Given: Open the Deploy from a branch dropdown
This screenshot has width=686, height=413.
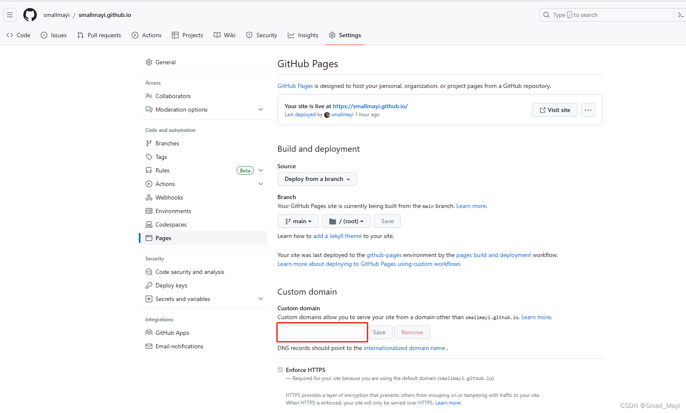Looking at the screenshot, I should [x=317, y=179].
